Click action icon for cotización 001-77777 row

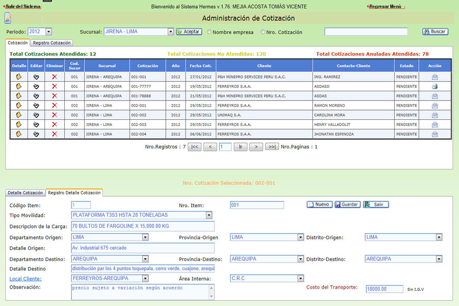[435, 86]
